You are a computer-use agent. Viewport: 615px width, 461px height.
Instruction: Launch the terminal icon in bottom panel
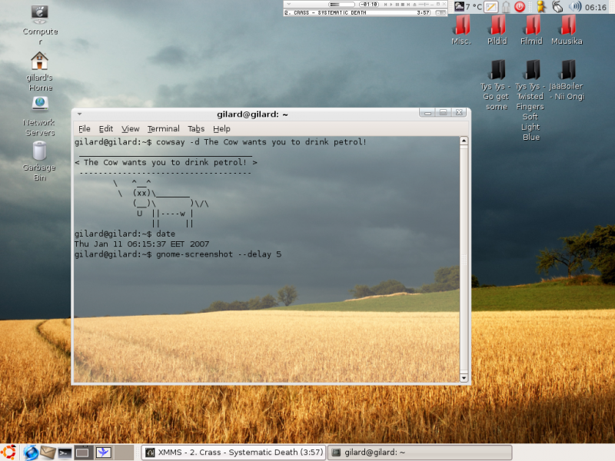(65, 453)
